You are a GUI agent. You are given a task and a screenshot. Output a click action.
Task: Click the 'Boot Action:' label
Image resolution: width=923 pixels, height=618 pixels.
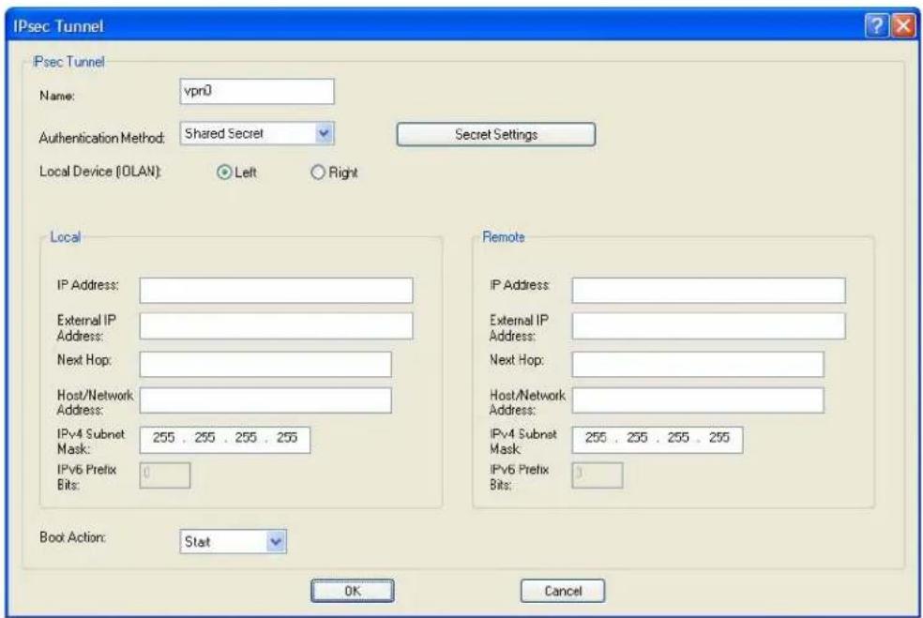[72, 536]
